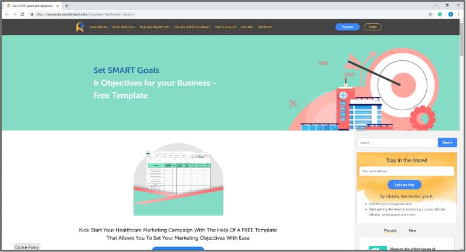466x252 pixels.
Task: Switch to the Popular tab
Action: pyautogui.click(x=390, y=230)
